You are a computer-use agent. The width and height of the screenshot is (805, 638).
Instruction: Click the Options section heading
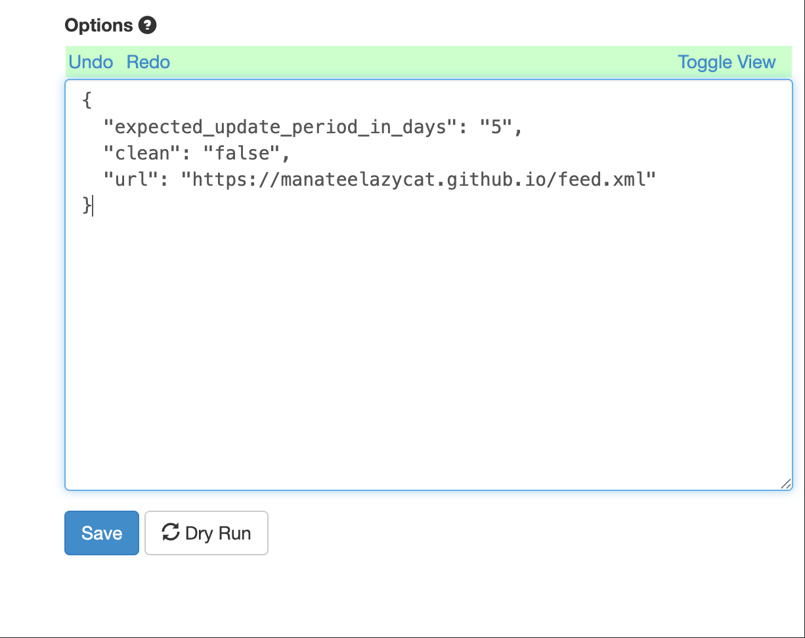pyautogui.click(x=99, y=26)
